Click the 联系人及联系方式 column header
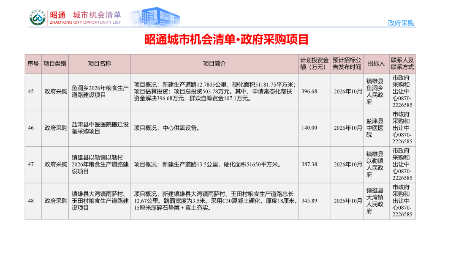Screen dimensions: 456x257 [x=402, y=64]
